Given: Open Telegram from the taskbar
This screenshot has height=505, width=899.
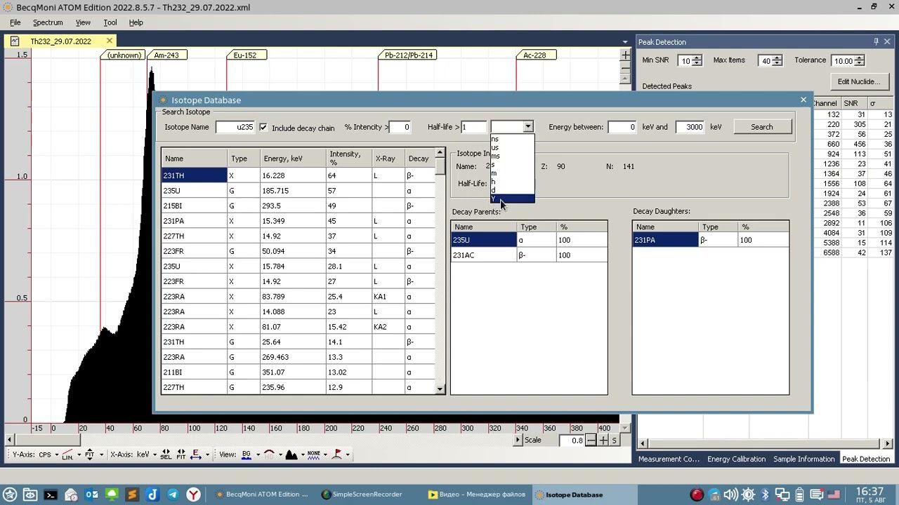Looking at the screenshot, I should [x=173, y=494].
